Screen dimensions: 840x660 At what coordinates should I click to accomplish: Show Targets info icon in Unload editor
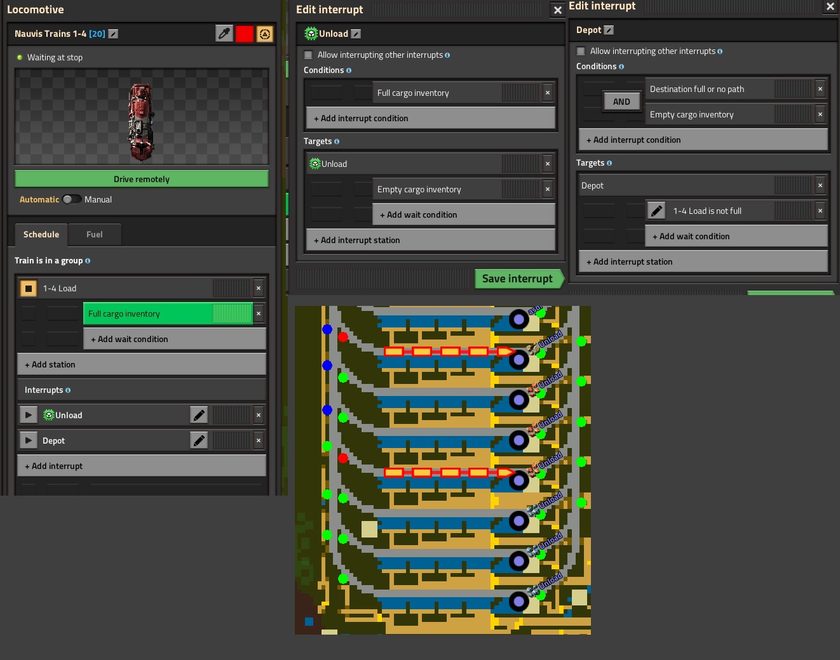click(337, 142)
